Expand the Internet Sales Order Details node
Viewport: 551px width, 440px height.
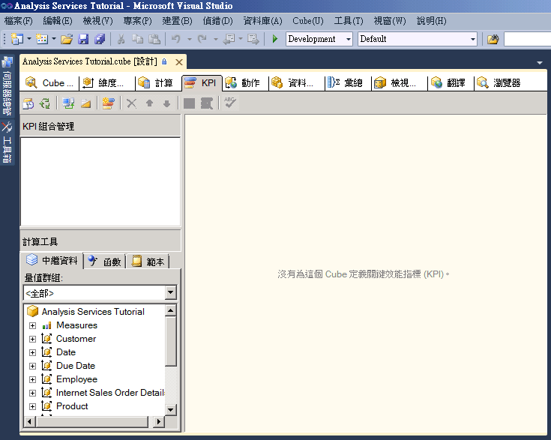[32, 393]
